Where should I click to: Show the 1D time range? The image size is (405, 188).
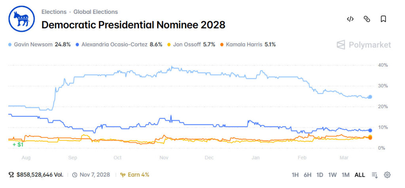click(x=320, y=175)
